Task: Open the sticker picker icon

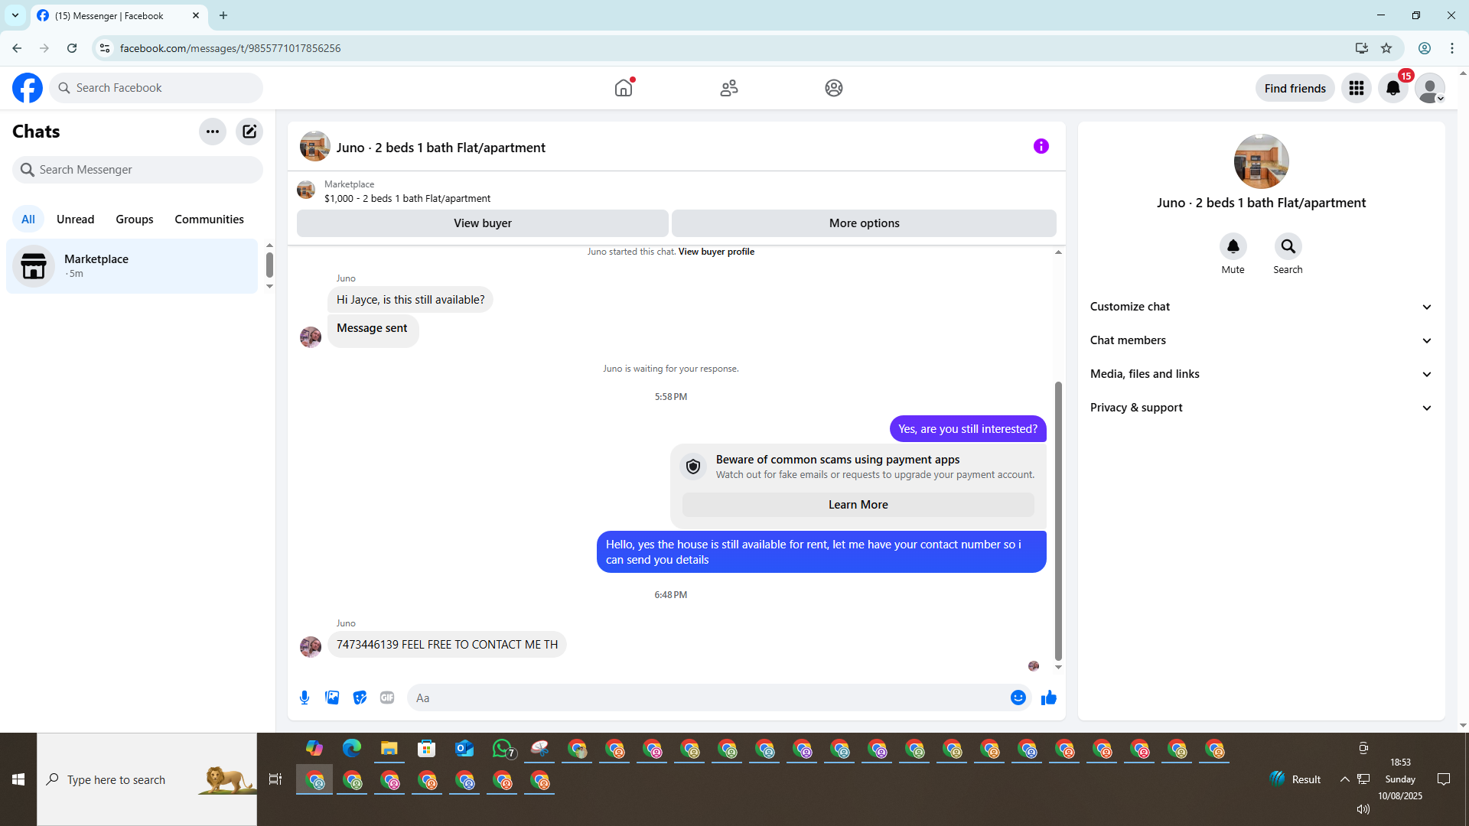Action: pos(360,698)
